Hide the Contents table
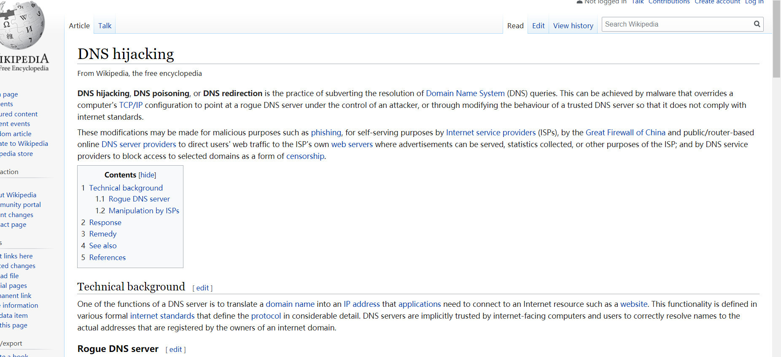Screen dimensions: 781x357 pyautogui.click(x=147, y=175)
